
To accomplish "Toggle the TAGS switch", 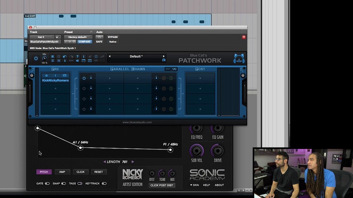I will tap(80, 183).
